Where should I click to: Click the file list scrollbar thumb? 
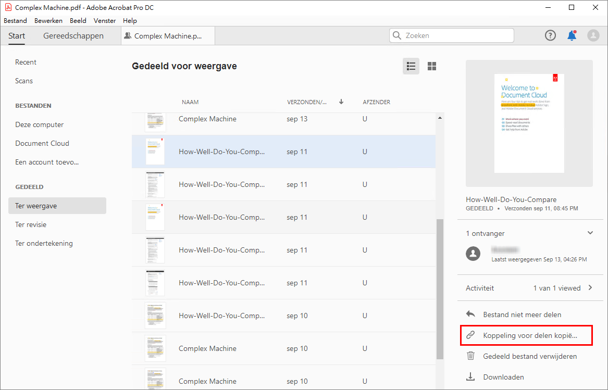440,289
